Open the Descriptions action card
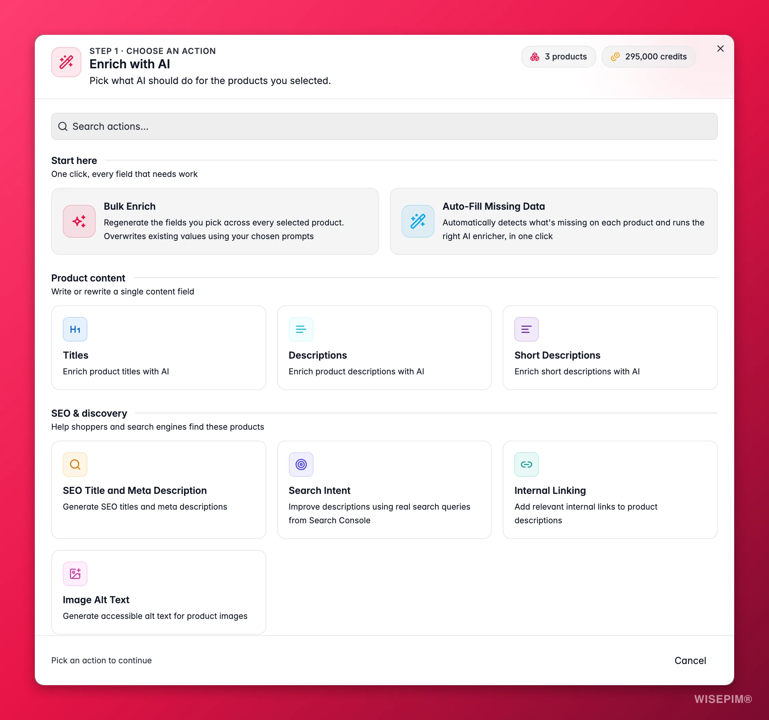Image resolution: width=769 pixels, height=720 pixels. [x=384, y=347]
